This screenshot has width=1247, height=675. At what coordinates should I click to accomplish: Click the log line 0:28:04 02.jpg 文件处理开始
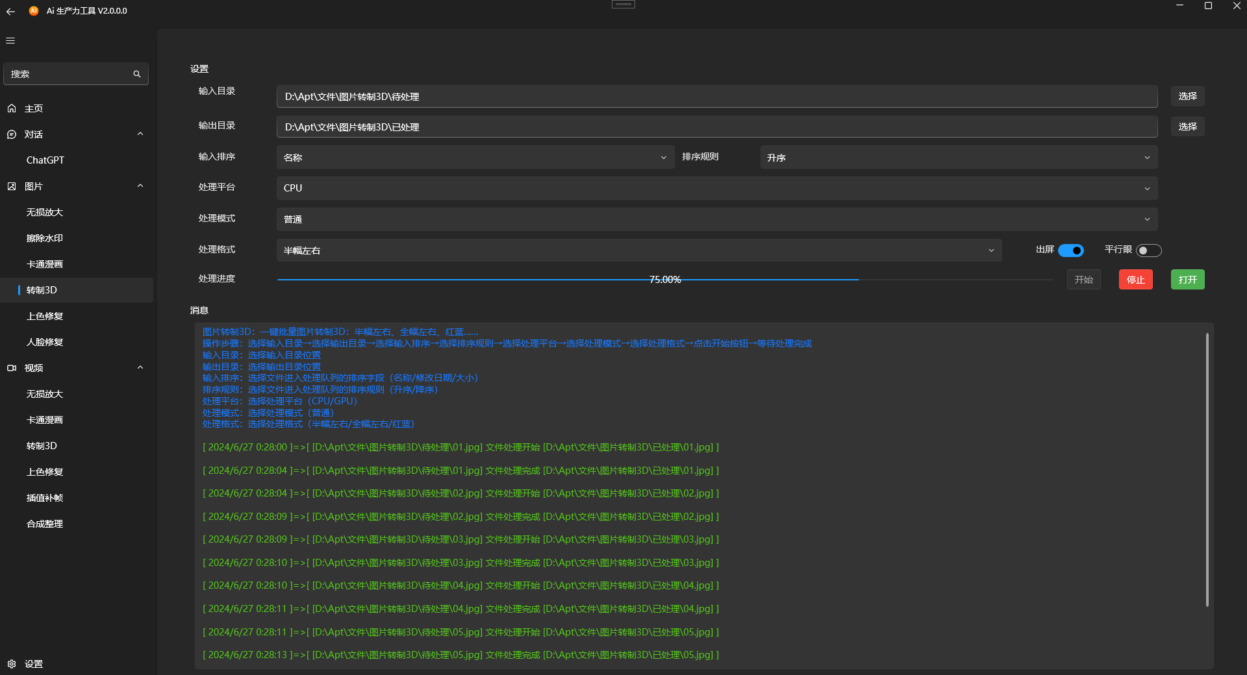[x=460, y=493]
